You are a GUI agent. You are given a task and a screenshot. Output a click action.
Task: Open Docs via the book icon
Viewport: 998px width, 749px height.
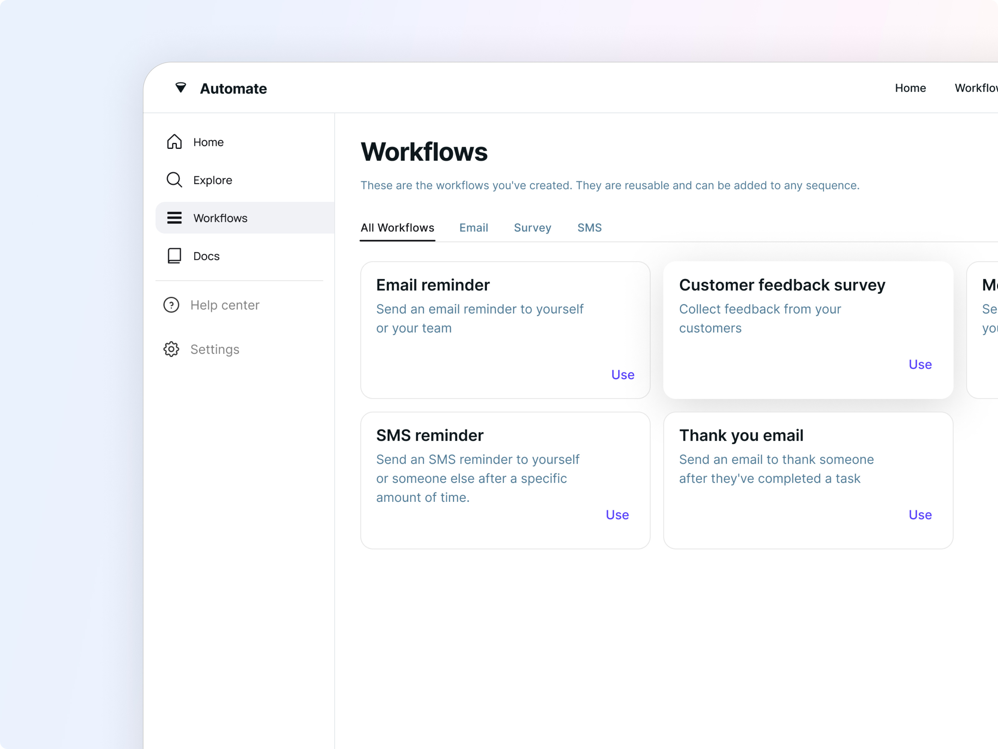click(x=174, y=256)
